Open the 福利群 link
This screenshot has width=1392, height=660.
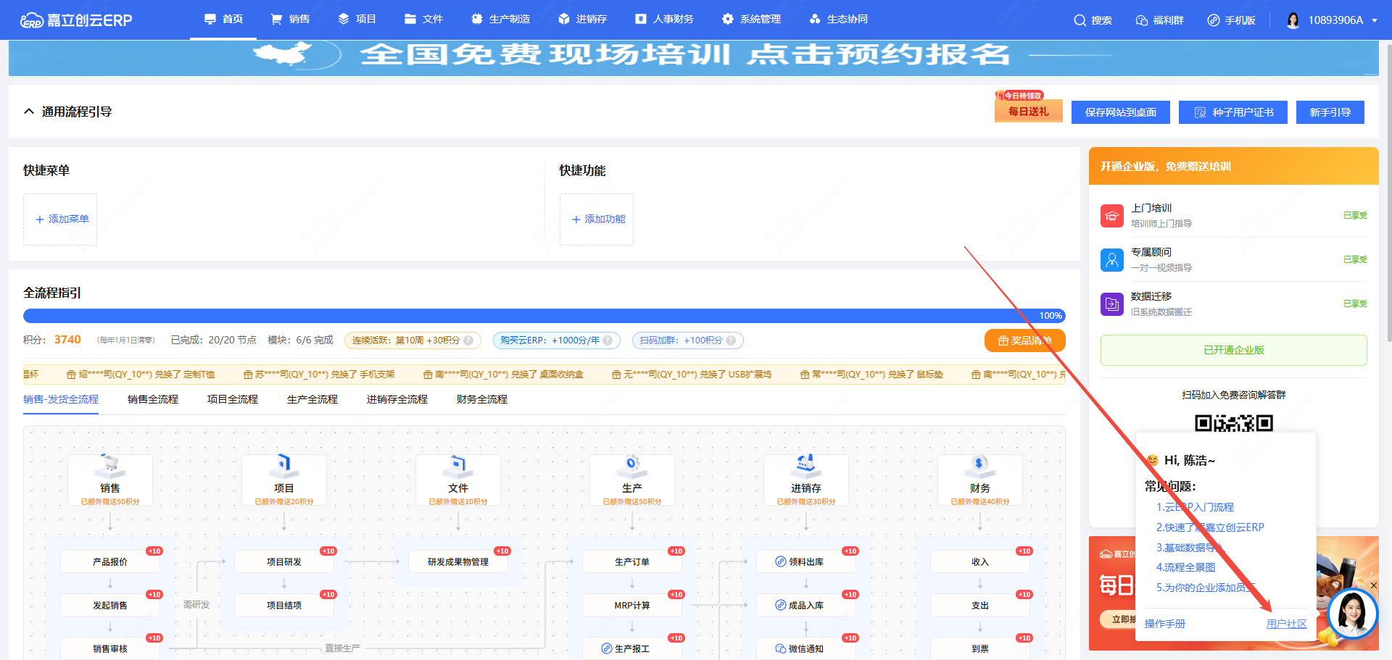point(1159,20)
